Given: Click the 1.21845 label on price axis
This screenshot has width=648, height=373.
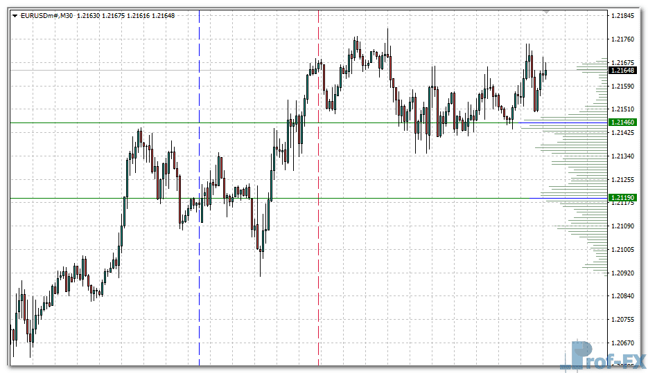Looking at the screenshot, I should click(x=624, y=15).
